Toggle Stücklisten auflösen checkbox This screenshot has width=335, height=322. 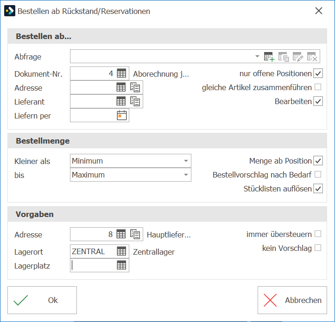pos(318,189)
